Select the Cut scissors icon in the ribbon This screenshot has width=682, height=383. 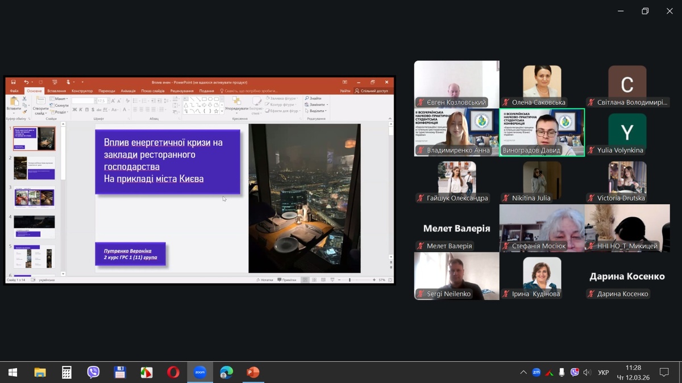tap(24, 99)
